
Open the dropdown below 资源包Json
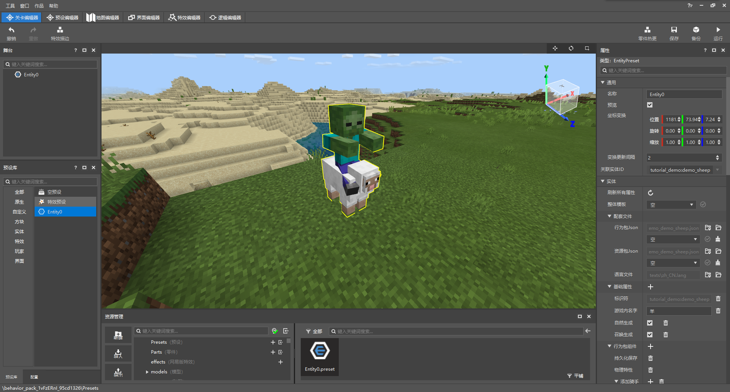[x=673, y=263]
